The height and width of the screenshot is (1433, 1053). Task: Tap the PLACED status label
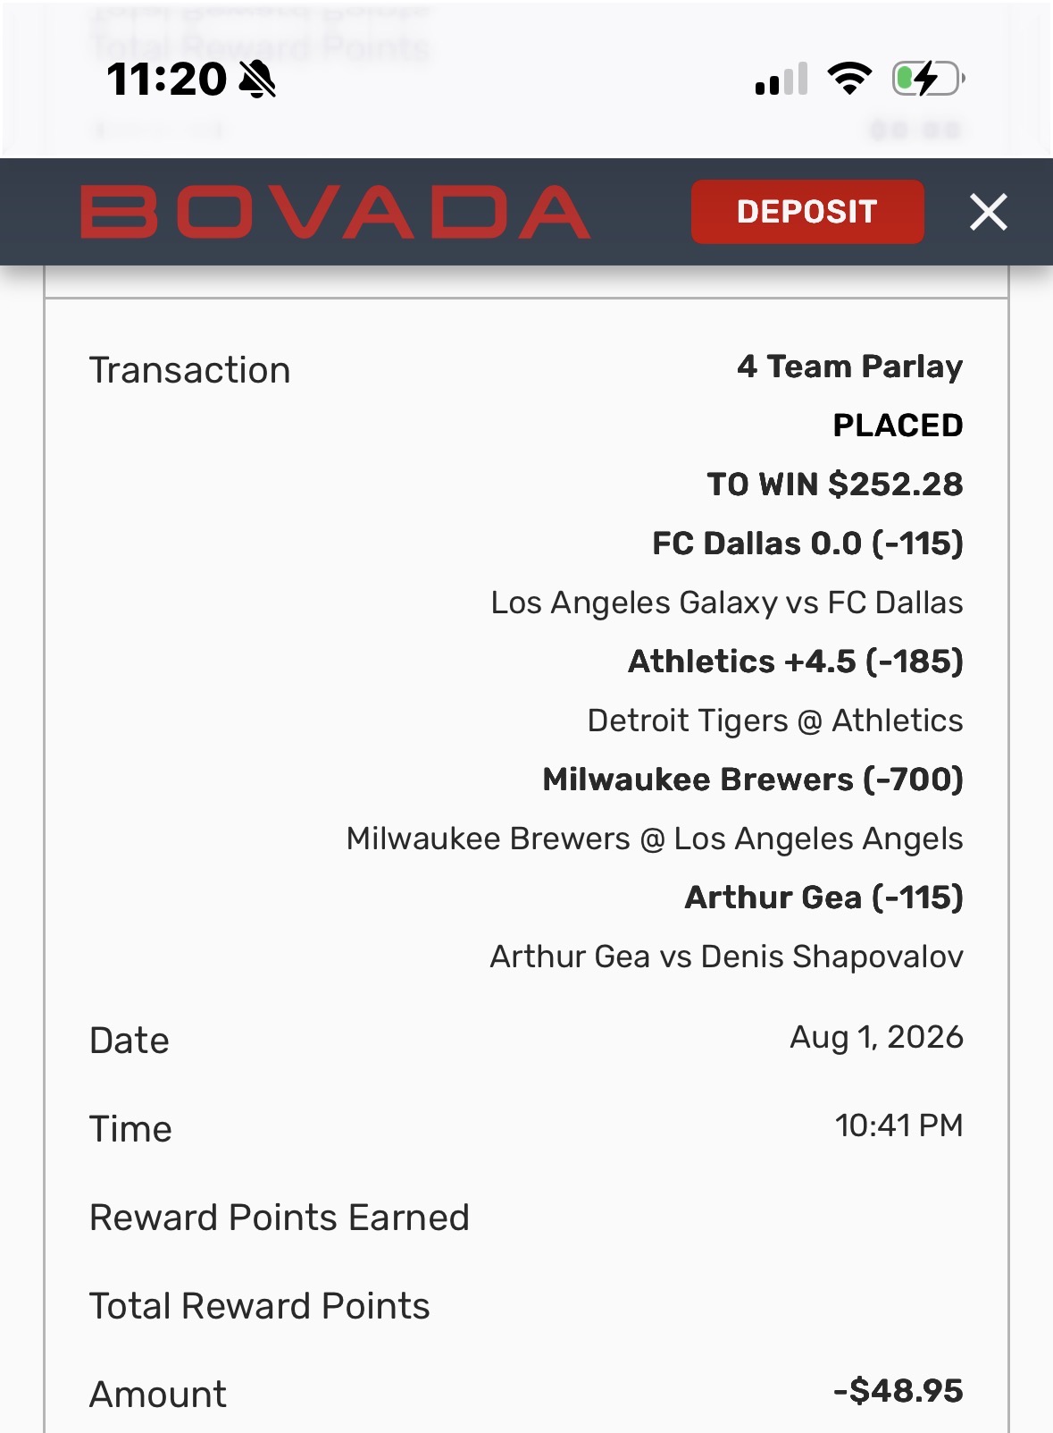pos(898,426)
